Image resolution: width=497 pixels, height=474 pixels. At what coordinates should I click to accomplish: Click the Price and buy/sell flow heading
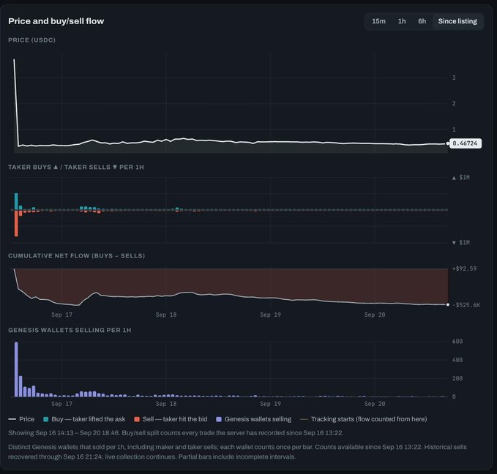coord(56,21)
